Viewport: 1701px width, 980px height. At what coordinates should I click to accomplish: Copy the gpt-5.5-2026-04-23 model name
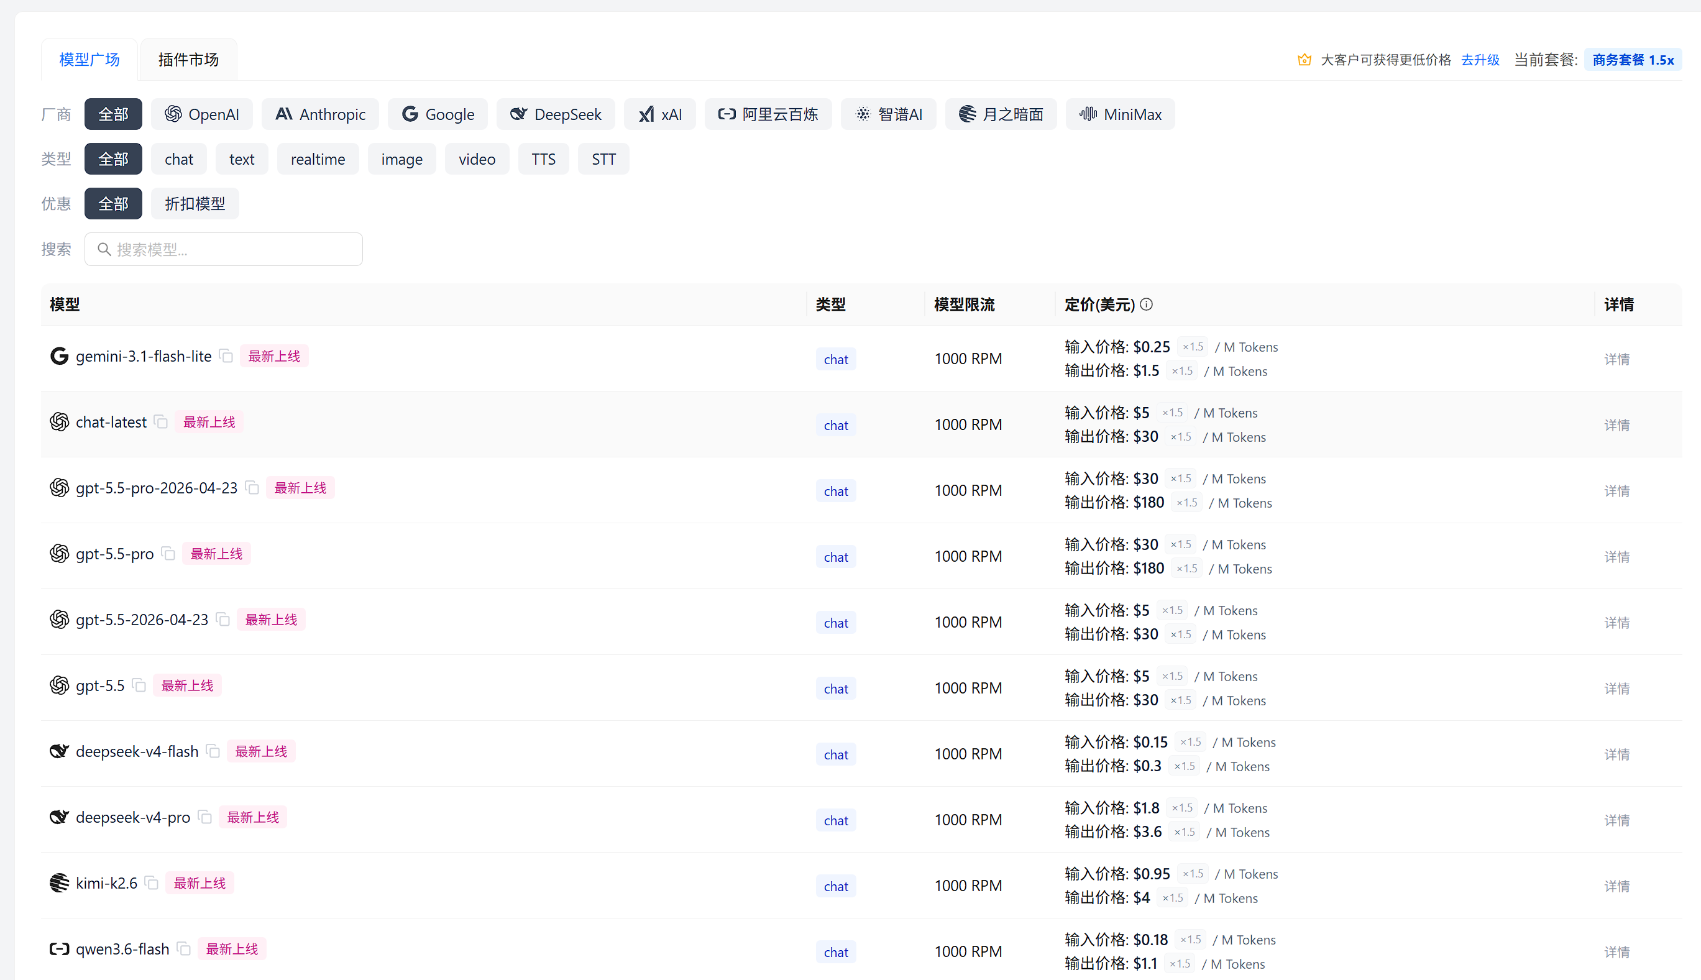click(223, 620)
